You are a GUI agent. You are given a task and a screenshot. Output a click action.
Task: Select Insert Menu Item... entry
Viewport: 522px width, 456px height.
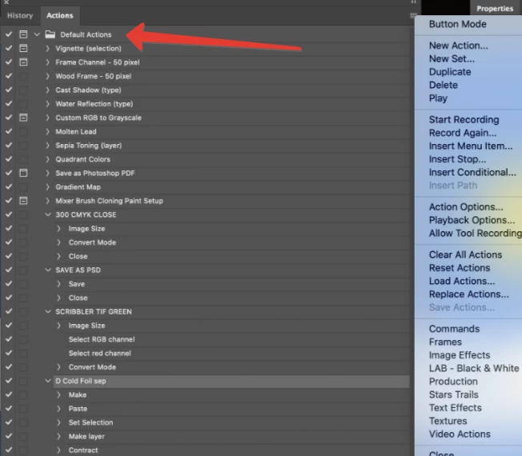pos(471,146)
